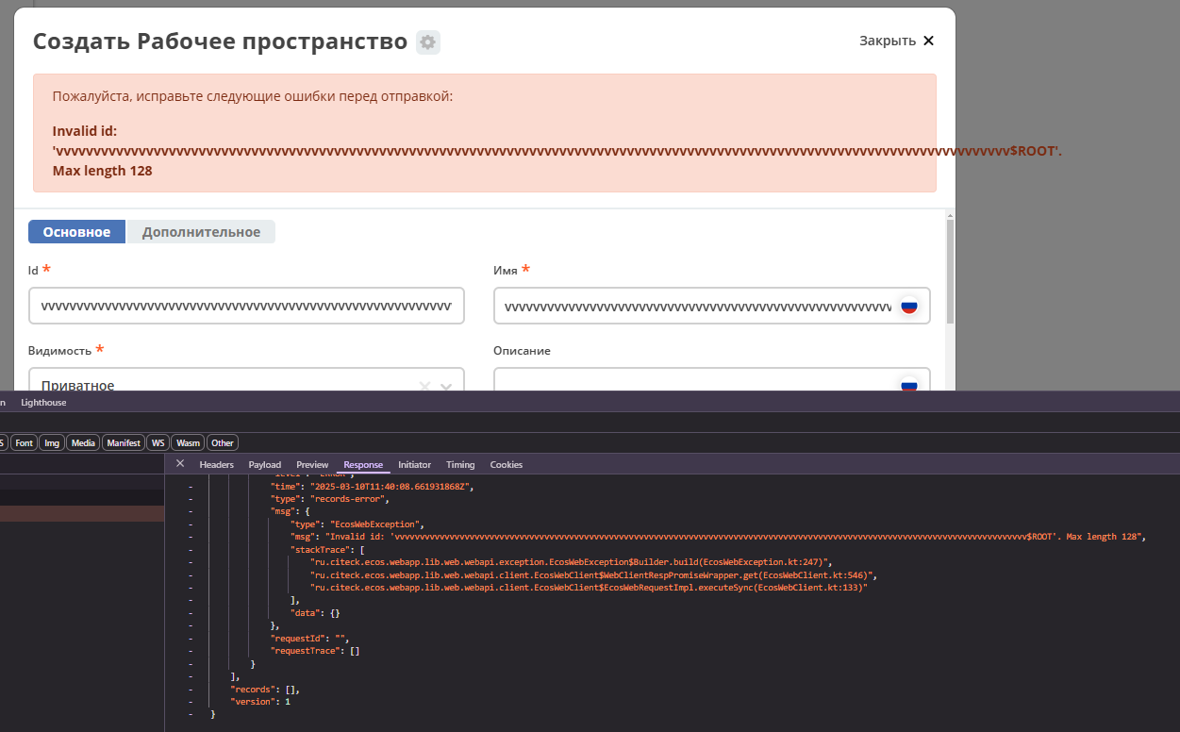Screen dimensions: 1180x732
Task: Filter network requests by WS
Action: (x=158, y=442)
